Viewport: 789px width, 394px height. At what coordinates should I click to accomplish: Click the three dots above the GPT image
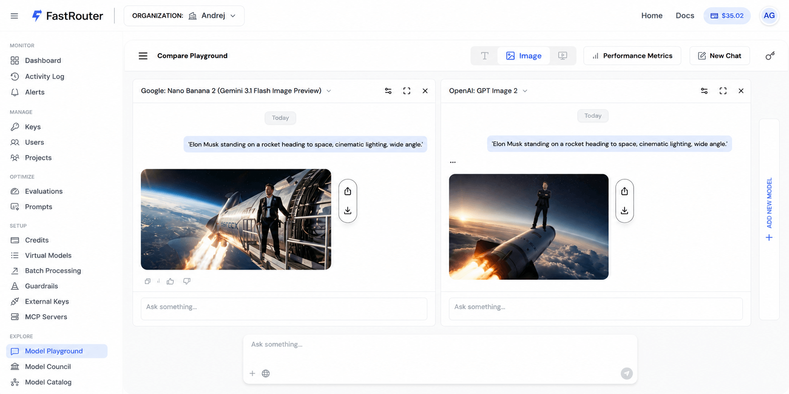point(453,162)
